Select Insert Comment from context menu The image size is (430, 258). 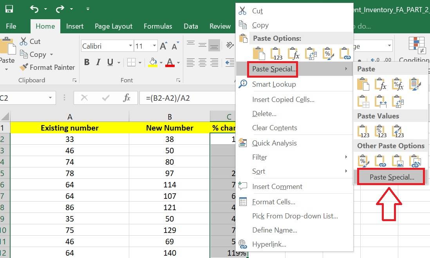[277, 187]
